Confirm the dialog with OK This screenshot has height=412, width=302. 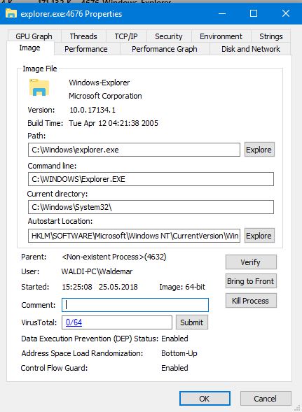(x=205, y=399)
